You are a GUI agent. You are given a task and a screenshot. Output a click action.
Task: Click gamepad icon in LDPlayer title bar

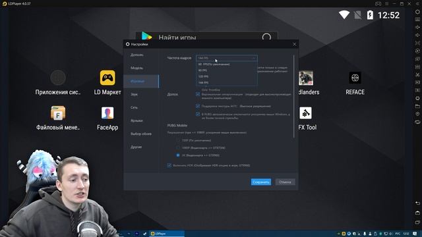coord(378,3)
